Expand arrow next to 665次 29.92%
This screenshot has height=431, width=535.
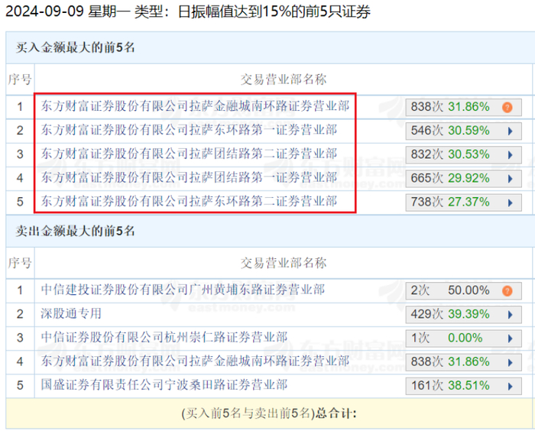511,179
